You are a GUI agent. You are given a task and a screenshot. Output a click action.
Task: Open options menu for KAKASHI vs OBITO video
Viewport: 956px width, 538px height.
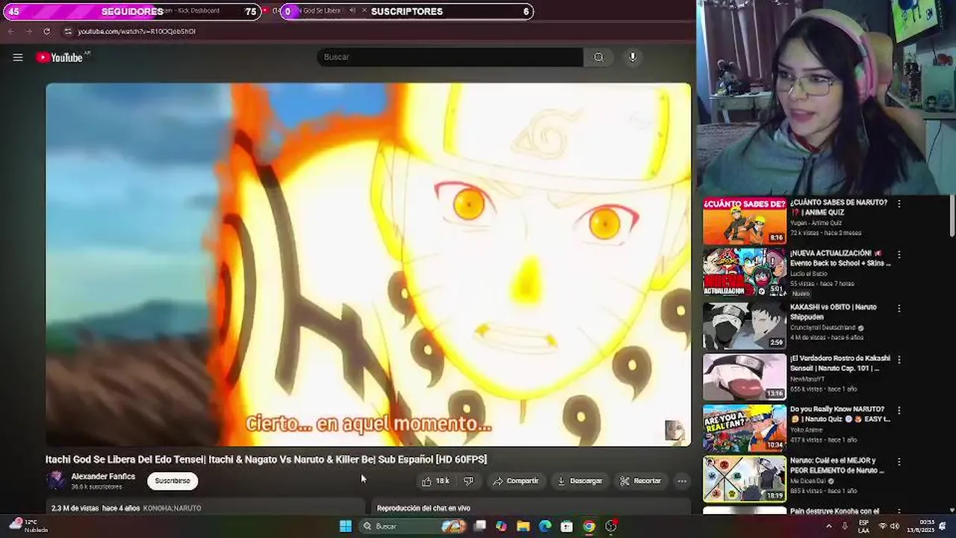tap(899, 308)
